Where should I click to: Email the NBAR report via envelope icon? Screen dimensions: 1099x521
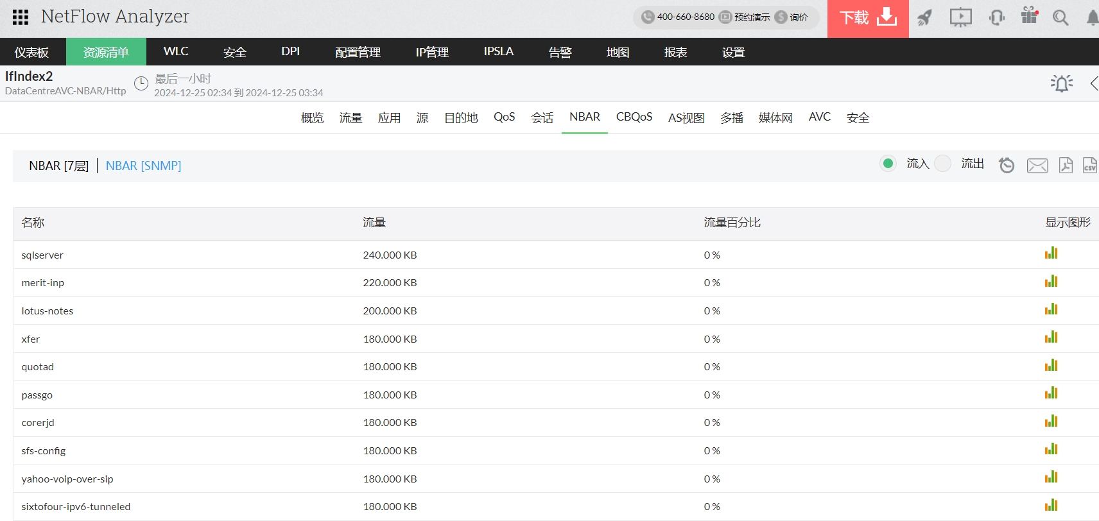[1037, 166]
